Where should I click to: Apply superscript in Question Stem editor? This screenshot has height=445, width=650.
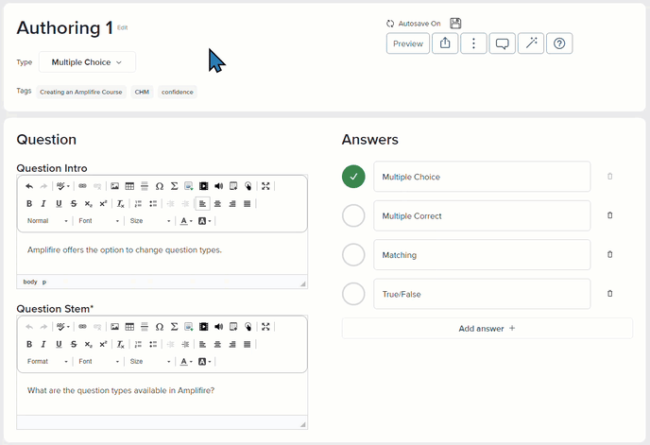tap(103, 344)
